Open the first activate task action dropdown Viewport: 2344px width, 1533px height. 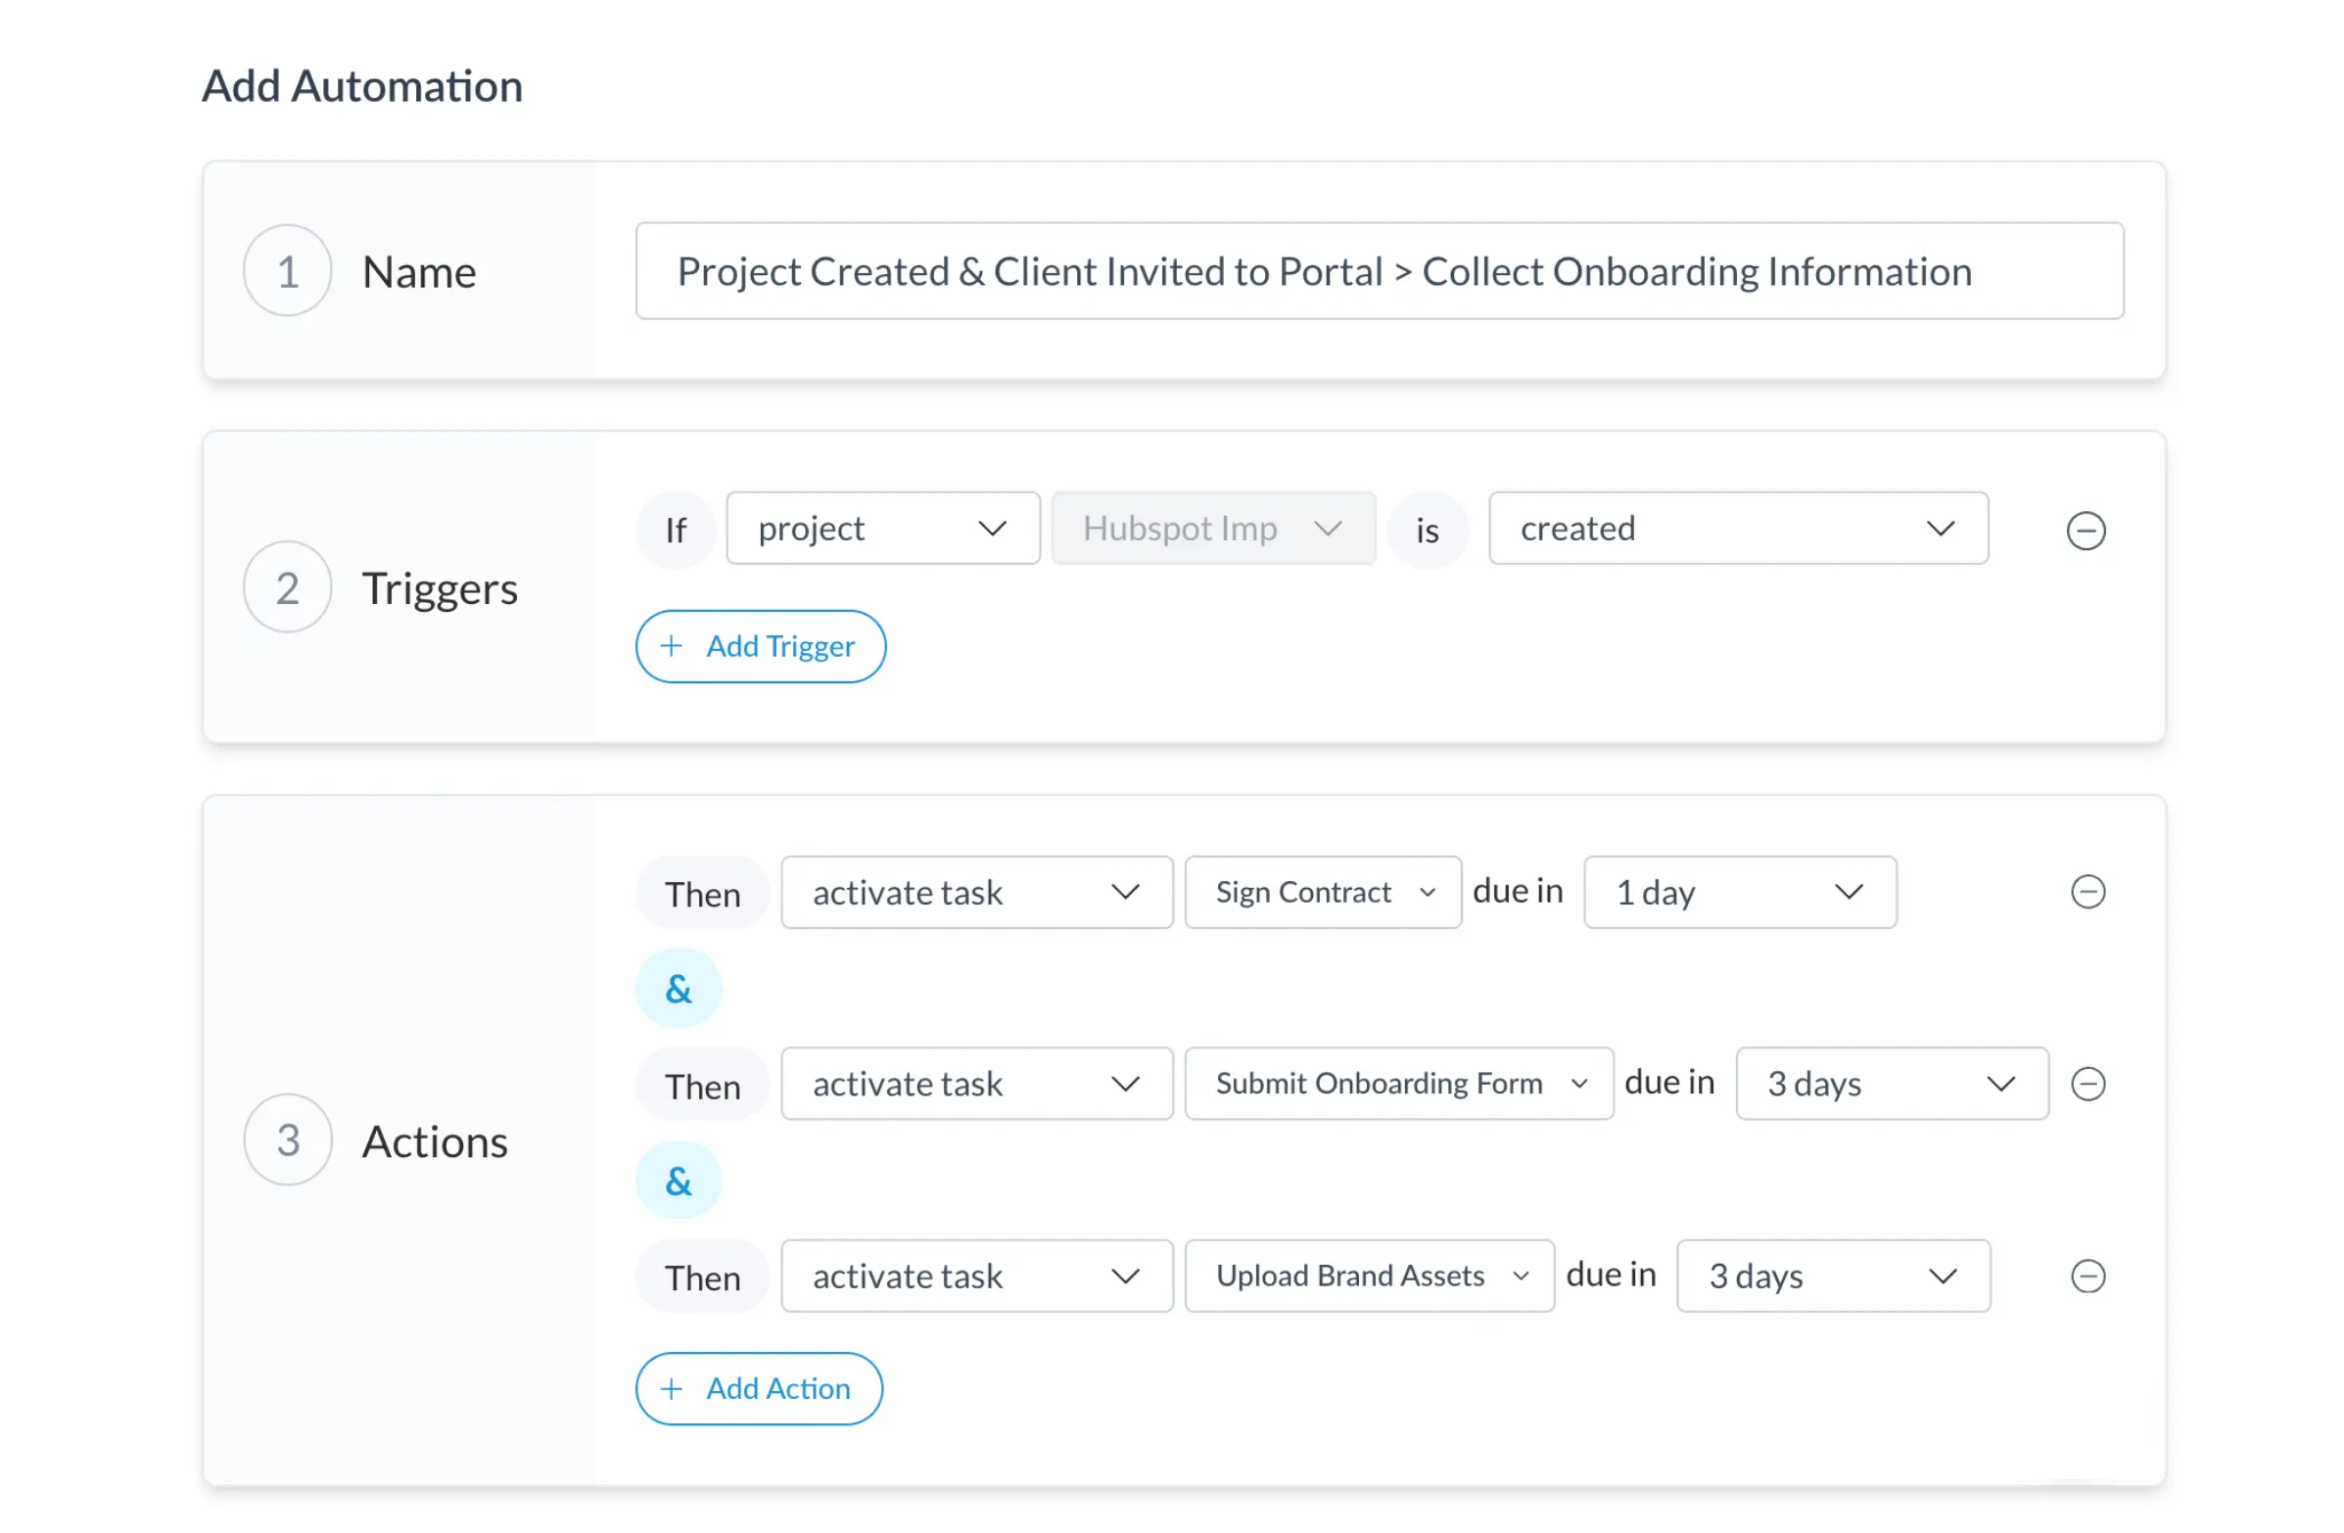click(976, 892)
